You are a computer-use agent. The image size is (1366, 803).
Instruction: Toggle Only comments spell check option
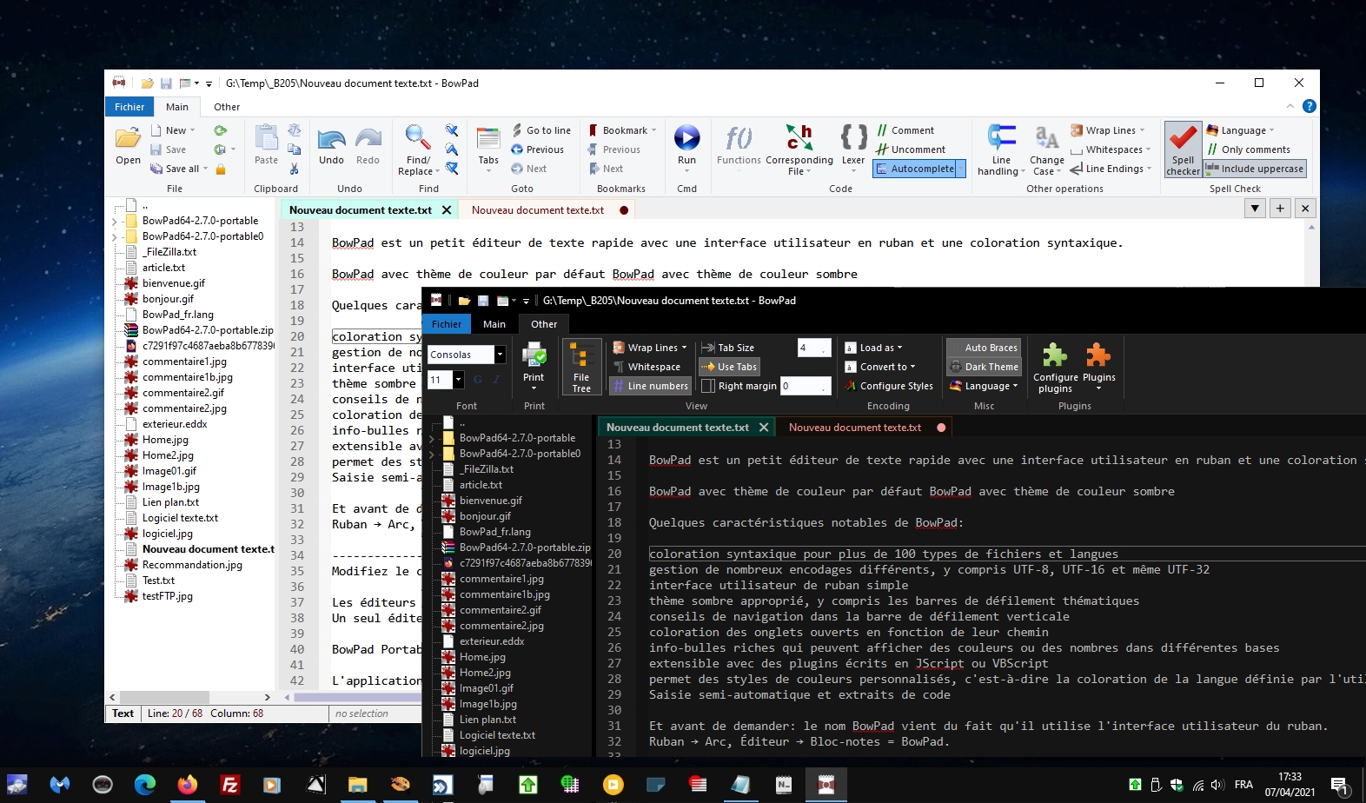(x=1248, y=149)
